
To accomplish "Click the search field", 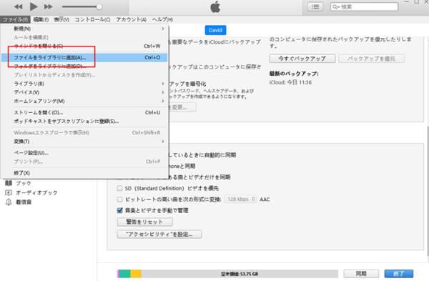I will (x=364, y=7).
